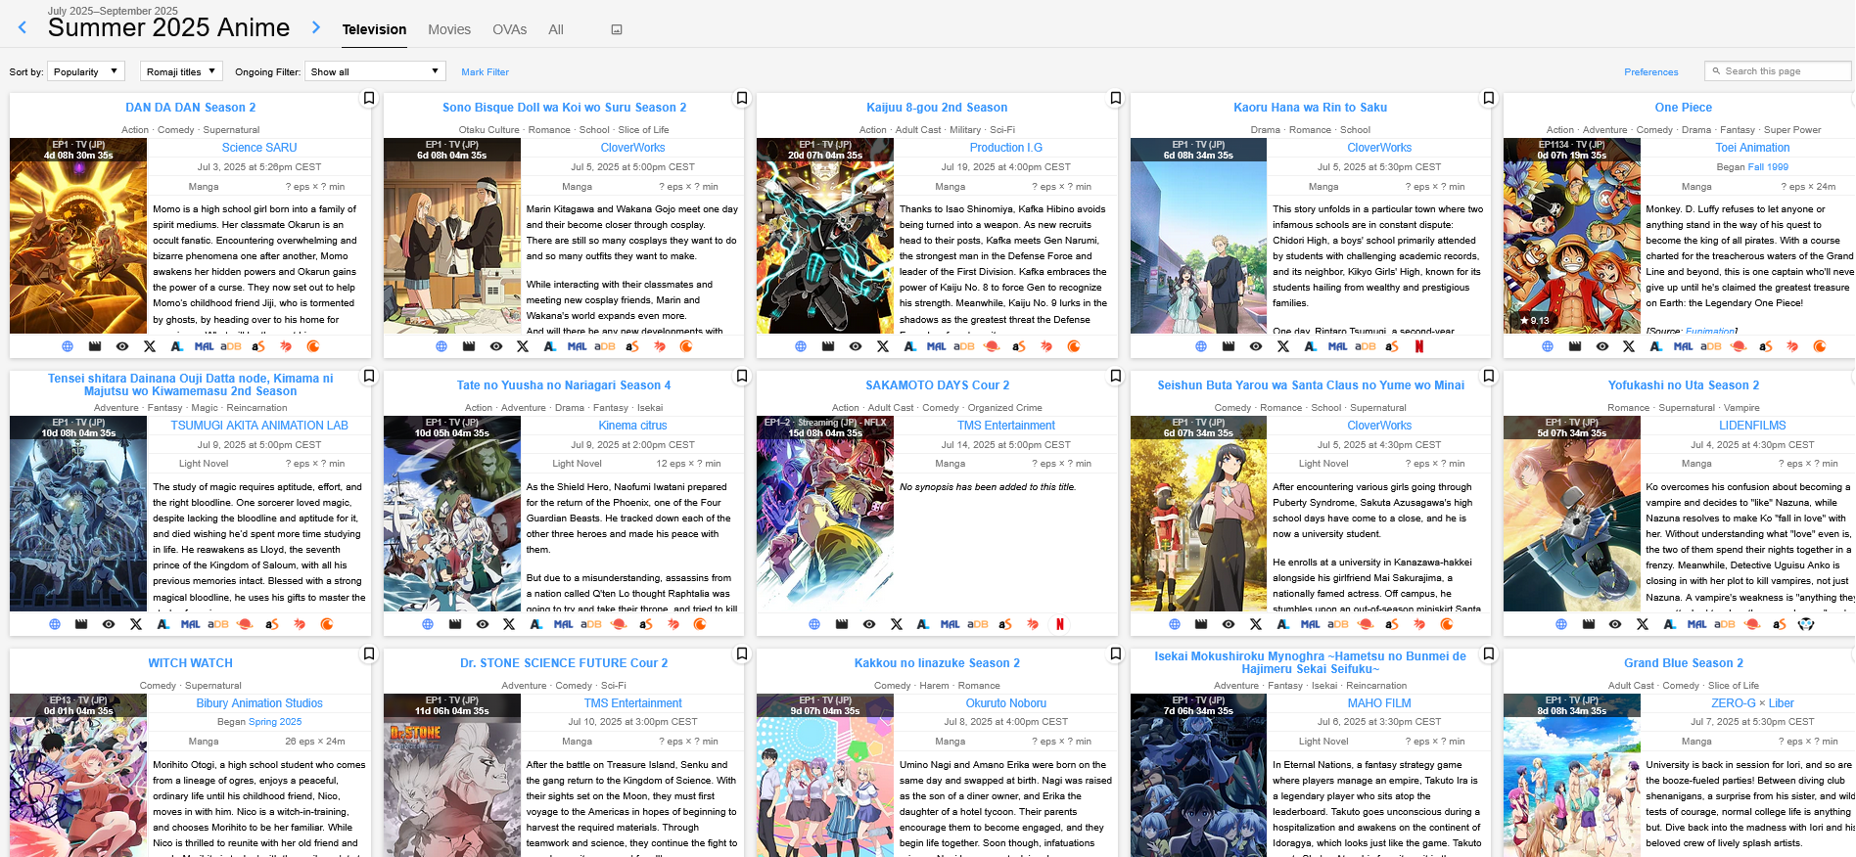
Task: Open MAL icon on Sono Bisque Doll Season 2 card
Action: (577, 346)
